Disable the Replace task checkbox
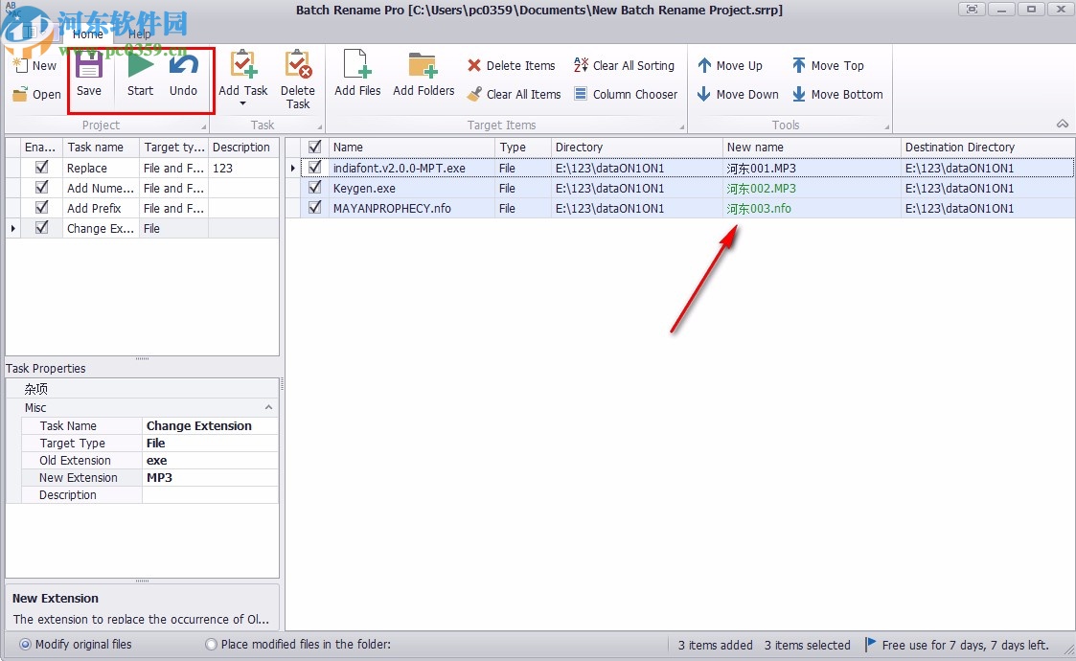Screen dimensions: 1076x661 click(41, 168)
